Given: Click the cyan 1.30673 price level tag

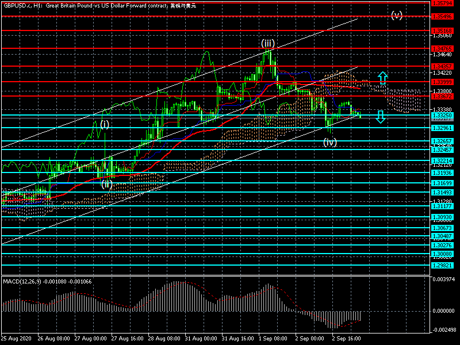Looking at the screenshot, I should pyautogui.click(x=442, y=228).
